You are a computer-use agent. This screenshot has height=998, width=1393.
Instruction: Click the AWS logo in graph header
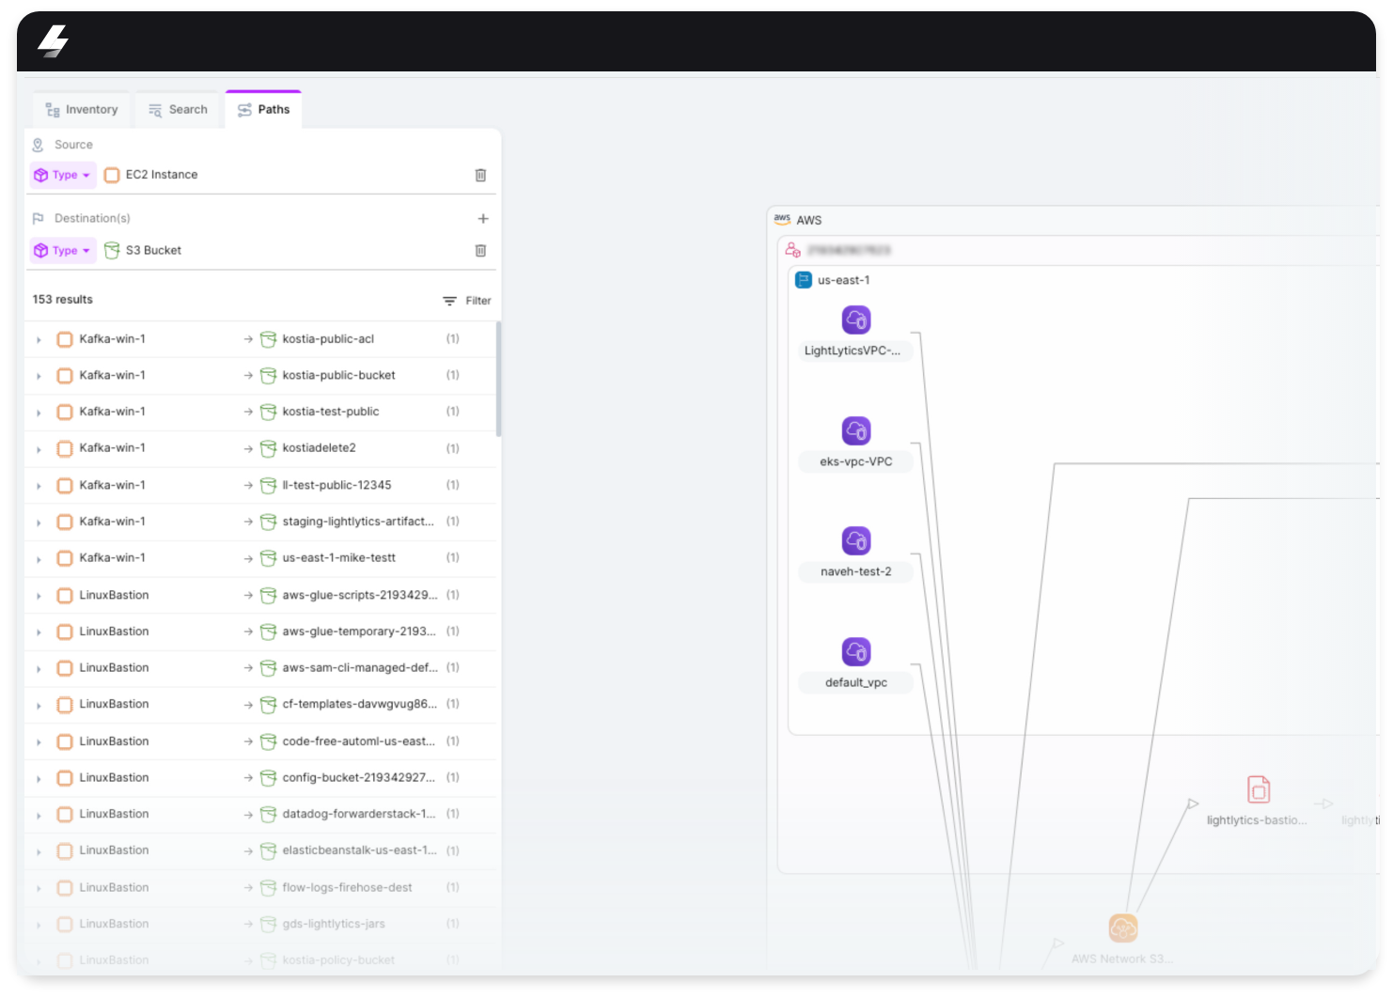(x=782, y=219)
